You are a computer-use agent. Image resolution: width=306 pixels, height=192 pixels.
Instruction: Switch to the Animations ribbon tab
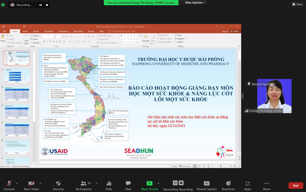pyautogui.click(x=64, y=31)
